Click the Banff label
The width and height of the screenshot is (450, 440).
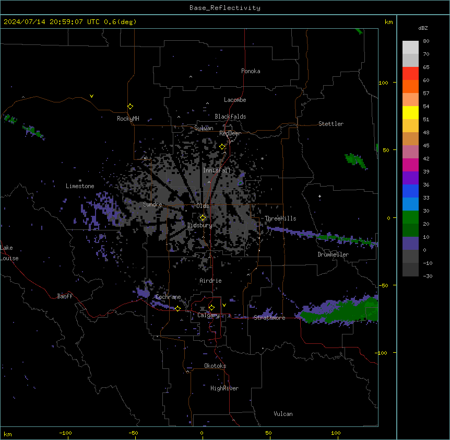pyautogui.click(x=65, y=296)
